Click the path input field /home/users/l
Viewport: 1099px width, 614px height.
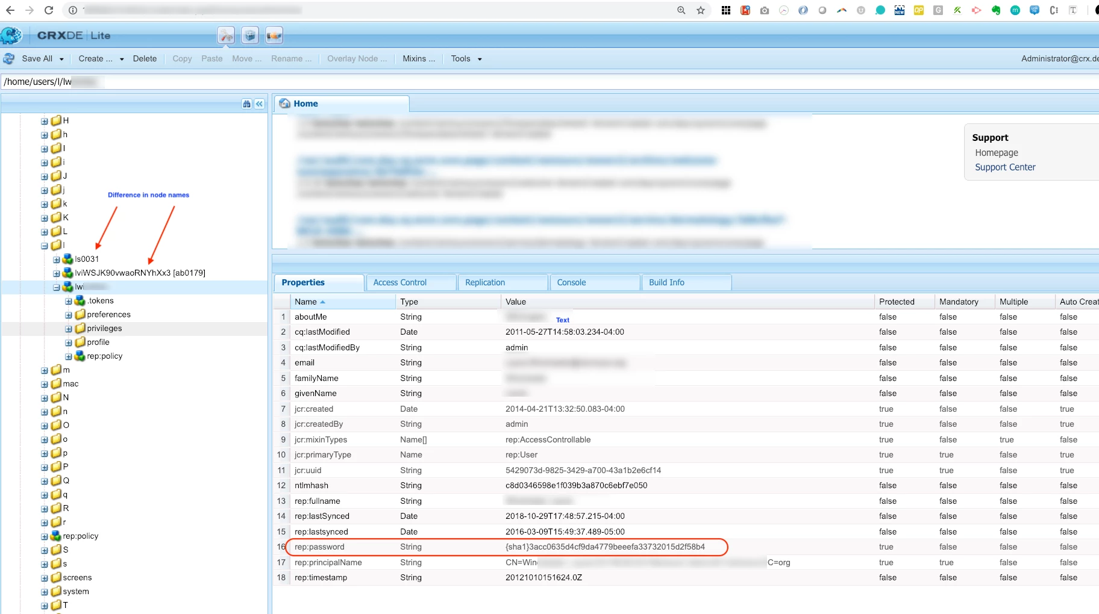549,81
